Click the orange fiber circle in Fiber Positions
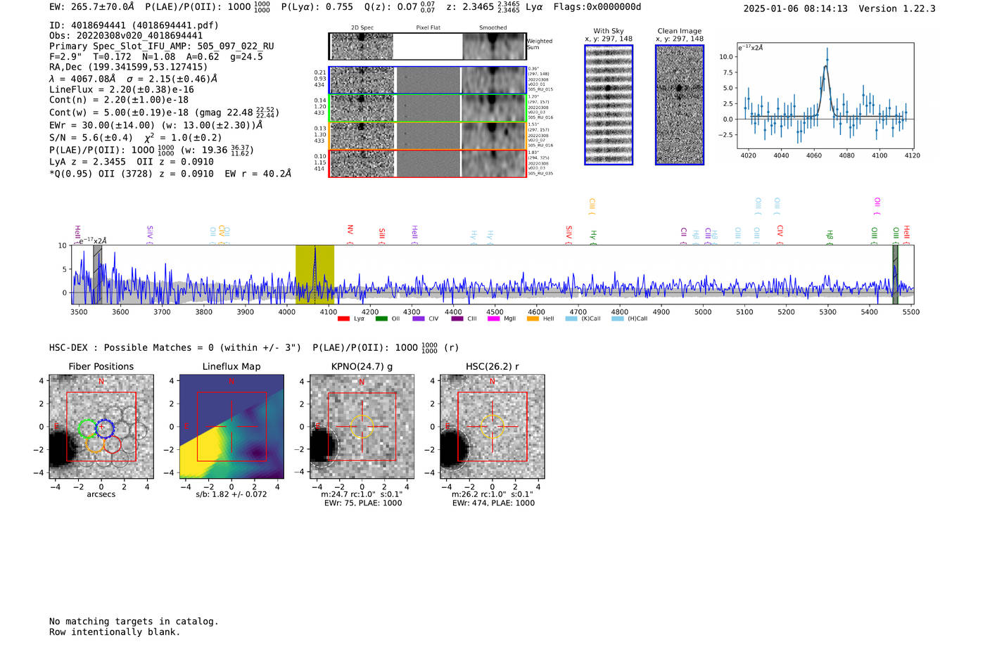The height and width of the screenshot is (670, 985). tap(94, 443)
